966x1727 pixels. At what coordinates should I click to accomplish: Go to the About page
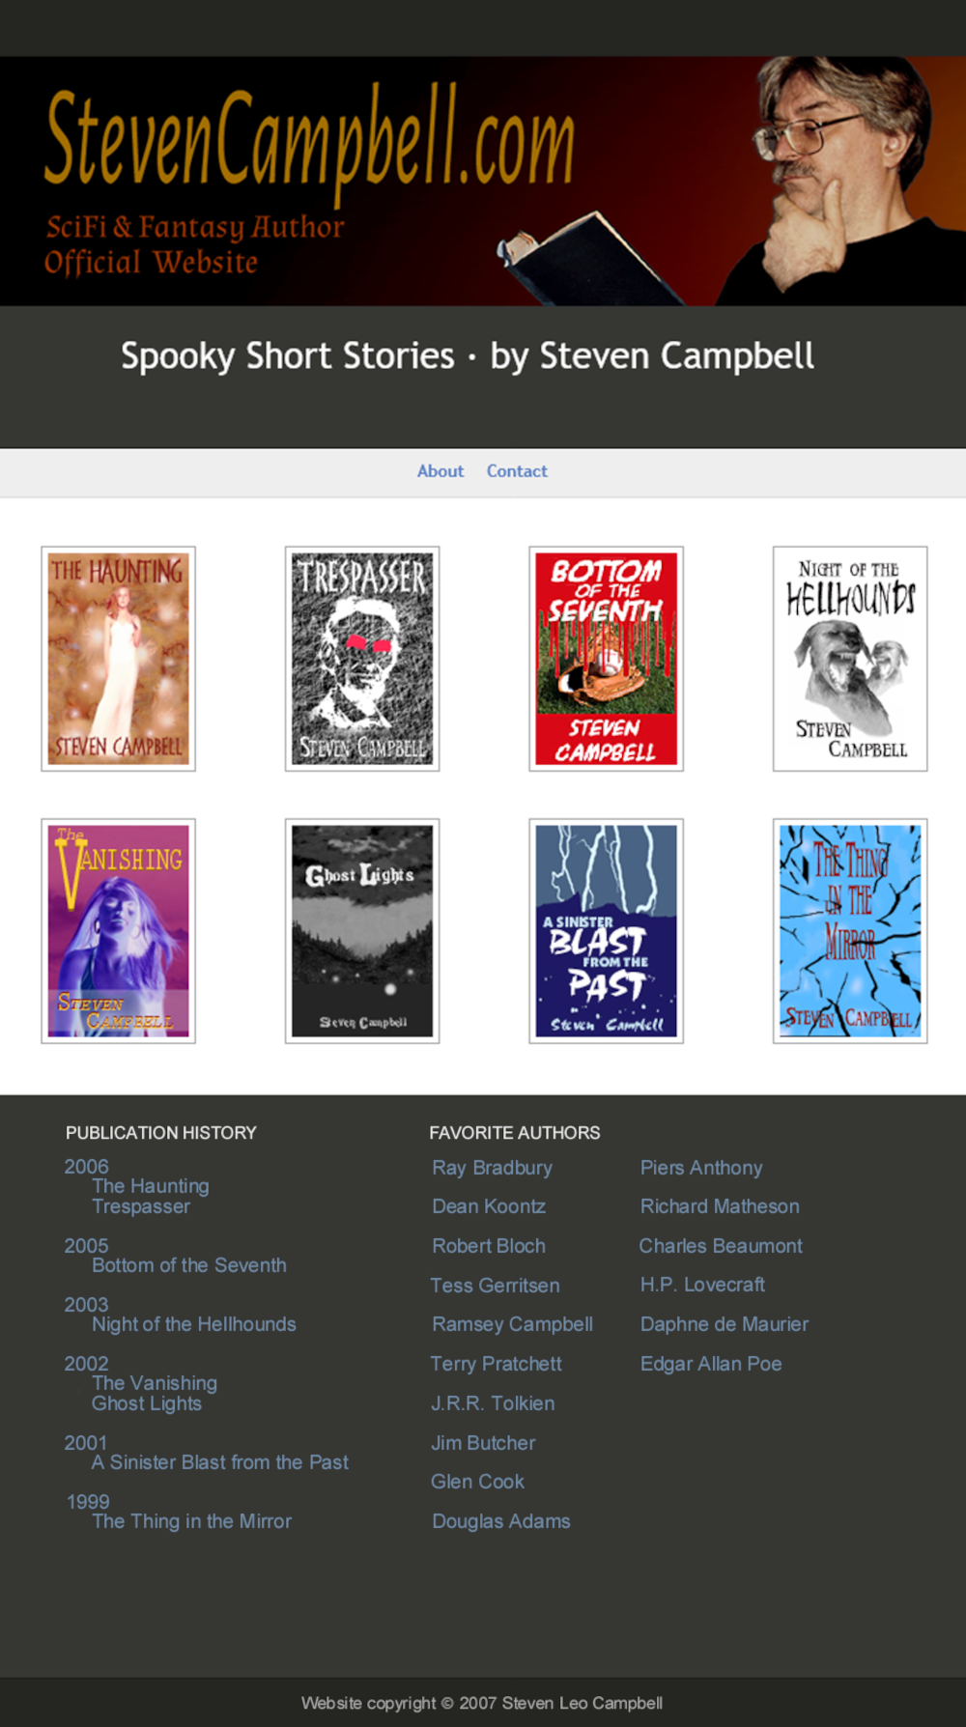[x=440, y=471]
